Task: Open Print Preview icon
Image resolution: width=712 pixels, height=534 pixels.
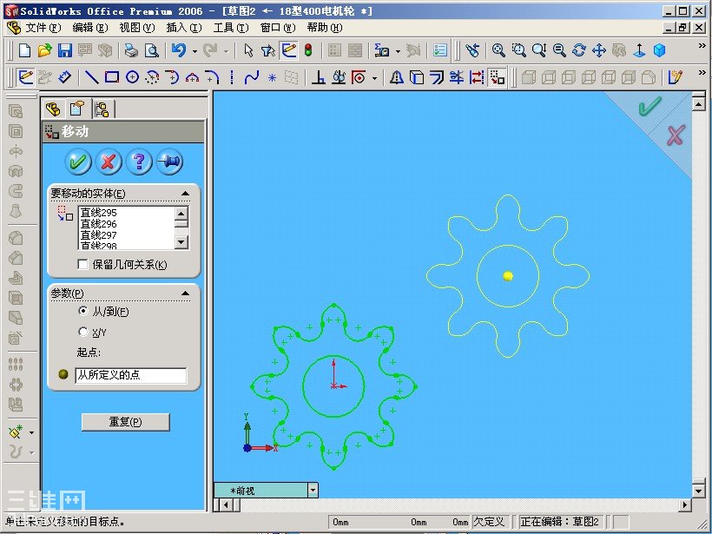Action: [x=151, y=50]
